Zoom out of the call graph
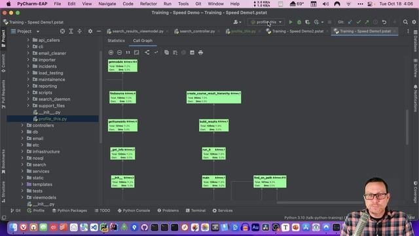Screen dimensions: 419x236 coord(119,52)
